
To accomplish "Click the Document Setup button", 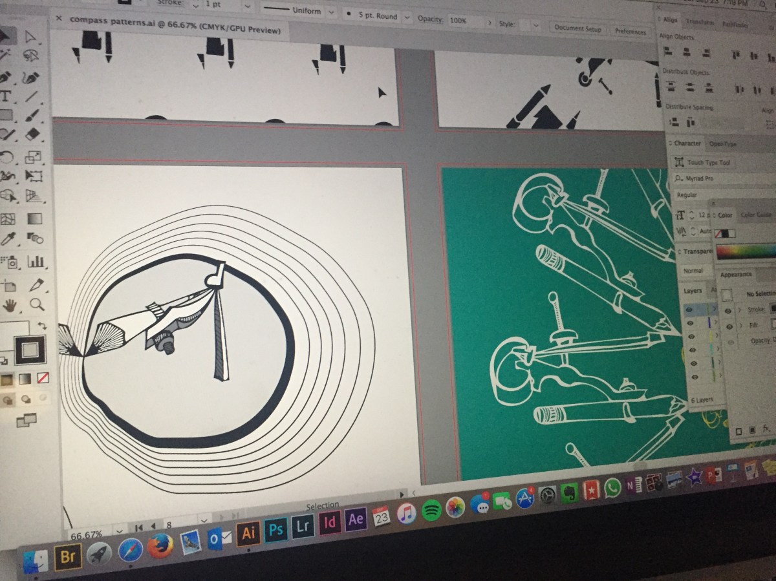I will (x=577, y=29).
